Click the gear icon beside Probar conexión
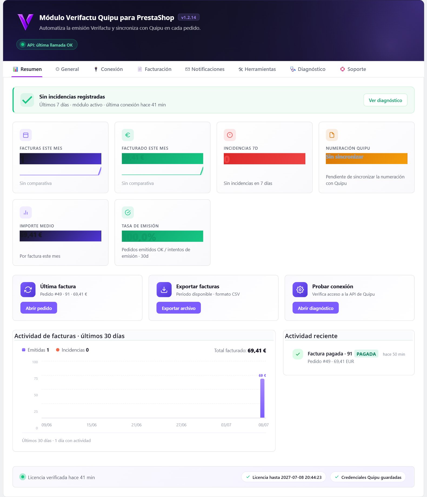Image resolution: width=427 pixels, height=497 pixels. [300, 290]
